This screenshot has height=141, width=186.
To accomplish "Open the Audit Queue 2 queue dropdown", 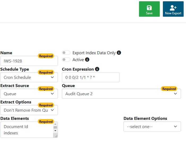I will pyautogui.click(x=121, y=94).
